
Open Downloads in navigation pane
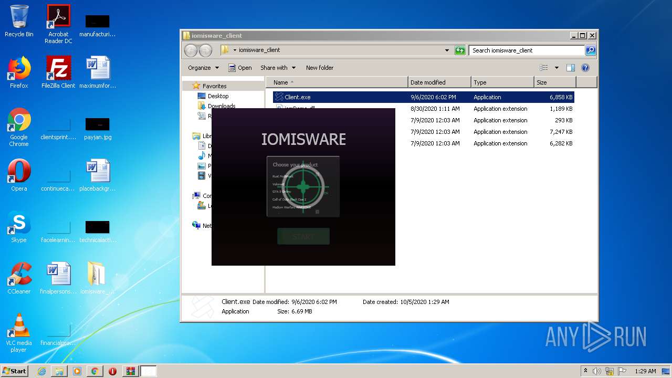[x=221, y=106]
